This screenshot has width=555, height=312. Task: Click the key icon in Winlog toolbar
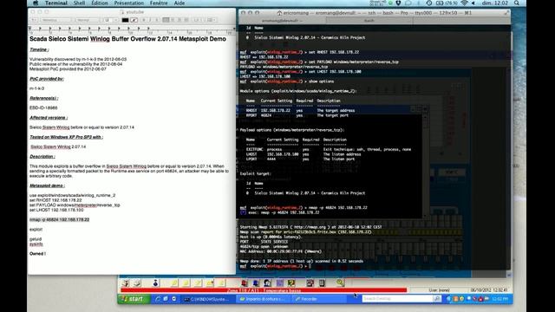340,283
